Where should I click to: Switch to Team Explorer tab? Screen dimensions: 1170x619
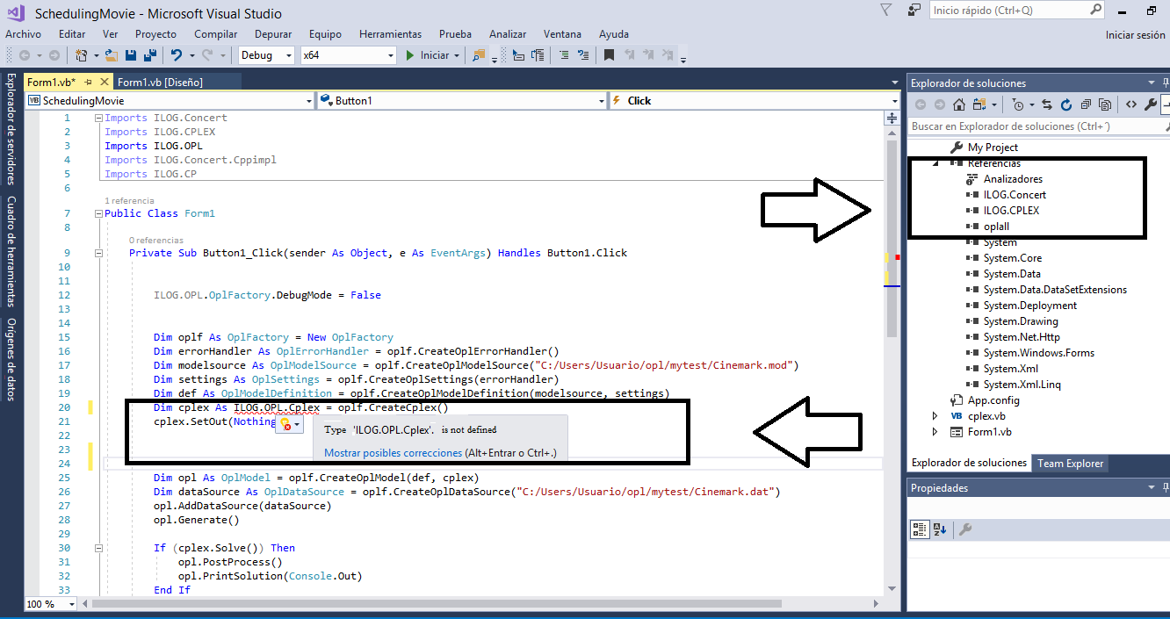(x=1069, y=463)
